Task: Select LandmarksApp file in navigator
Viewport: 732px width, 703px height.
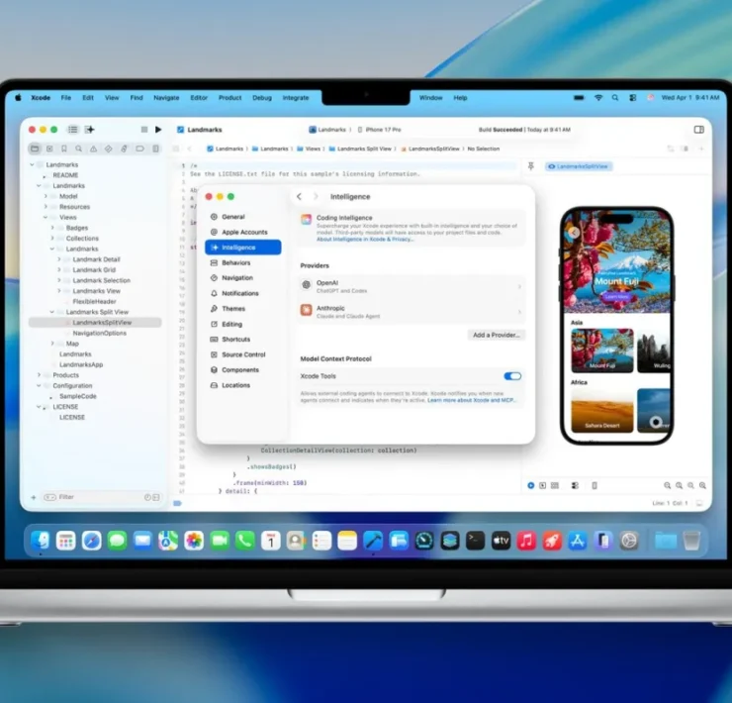Action: (x=81, y=364)
